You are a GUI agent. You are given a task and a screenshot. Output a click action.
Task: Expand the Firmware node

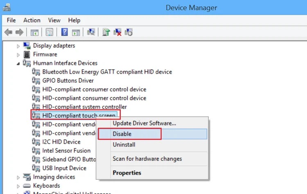pos(18,55)
